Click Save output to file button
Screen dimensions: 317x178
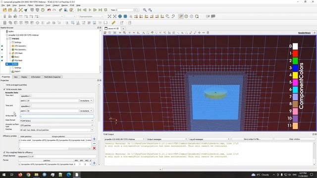pos(252,139)
